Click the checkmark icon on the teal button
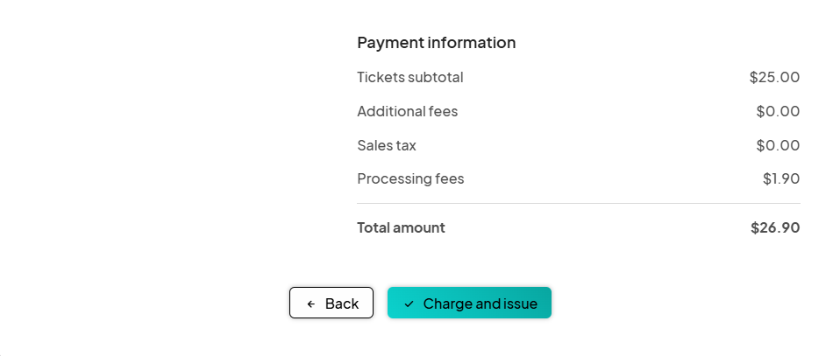Image resolution: width=840 pixels, height=356 pixels. point(409,304)
